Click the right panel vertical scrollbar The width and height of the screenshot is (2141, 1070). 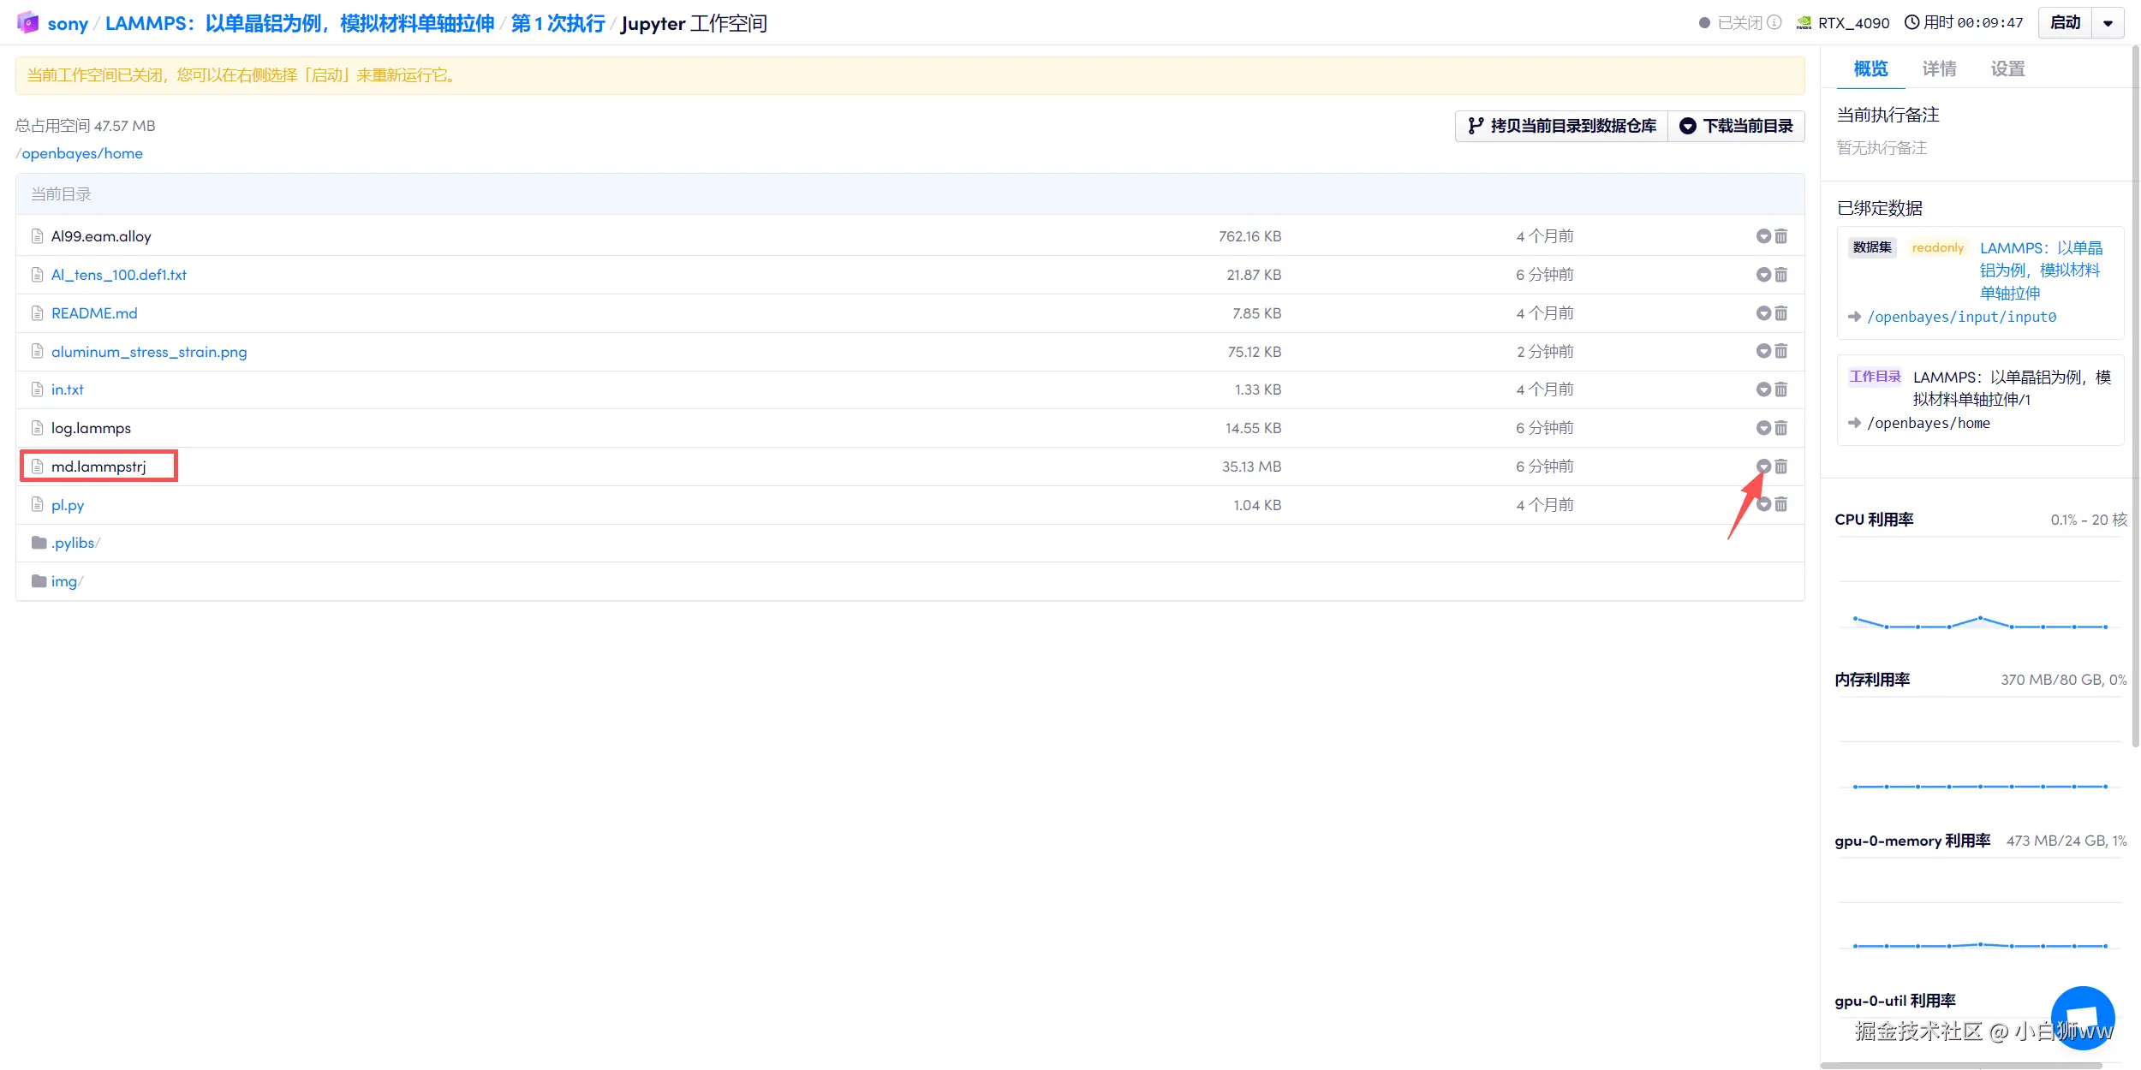tap(2135, 394)
